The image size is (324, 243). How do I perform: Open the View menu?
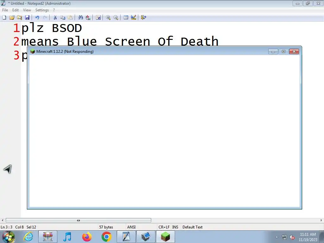pyautogui.click(x=27, y=10)
